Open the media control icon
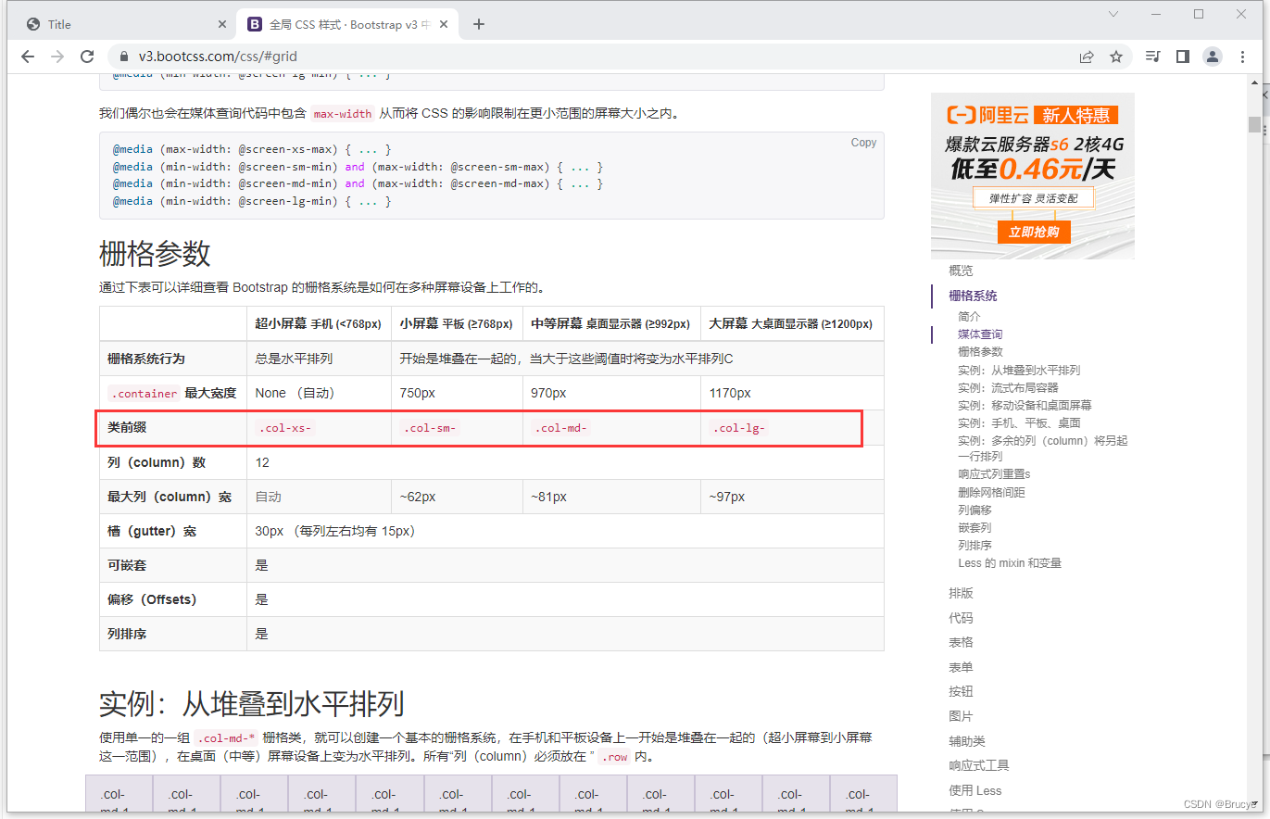Viewport: 1270px width, 819px height. click(1152, 57)
